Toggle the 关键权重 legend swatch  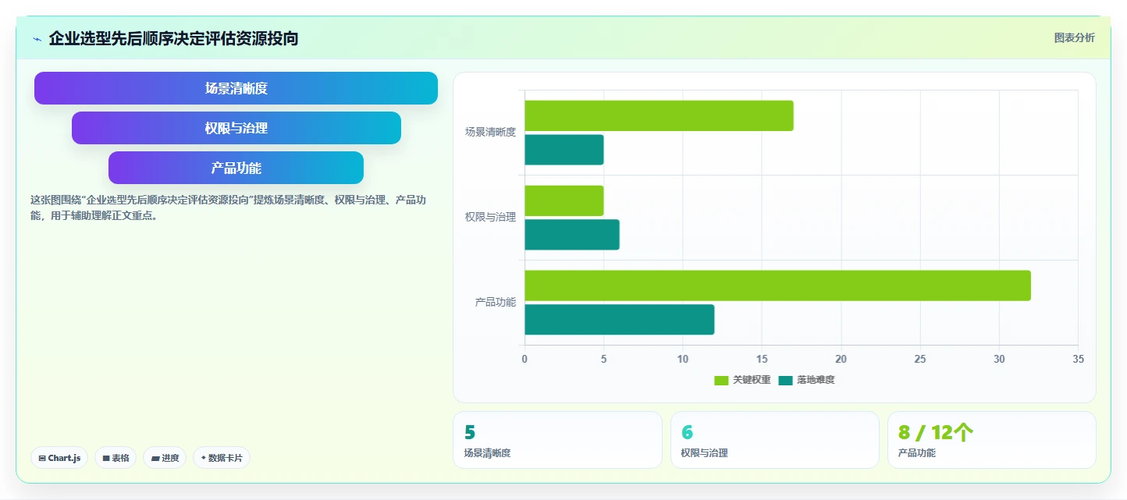click(721, 380)
